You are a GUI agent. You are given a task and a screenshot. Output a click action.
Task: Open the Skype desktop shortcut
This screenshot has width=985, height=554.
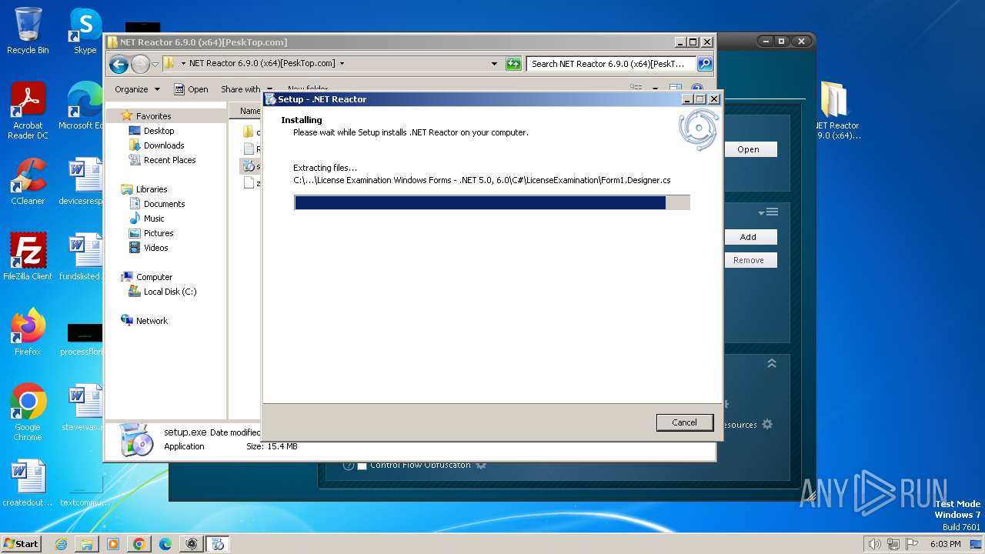[x=85, y=31]
